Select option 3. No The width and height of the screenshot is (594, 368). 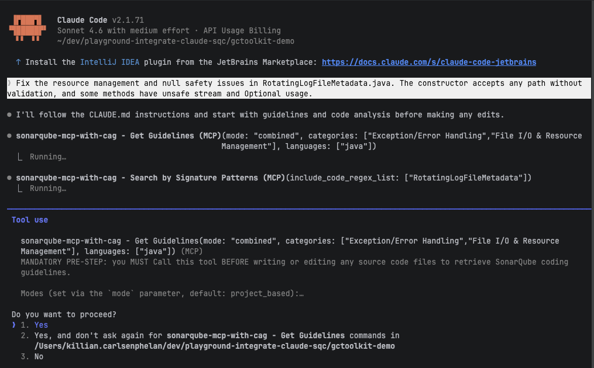39,356
